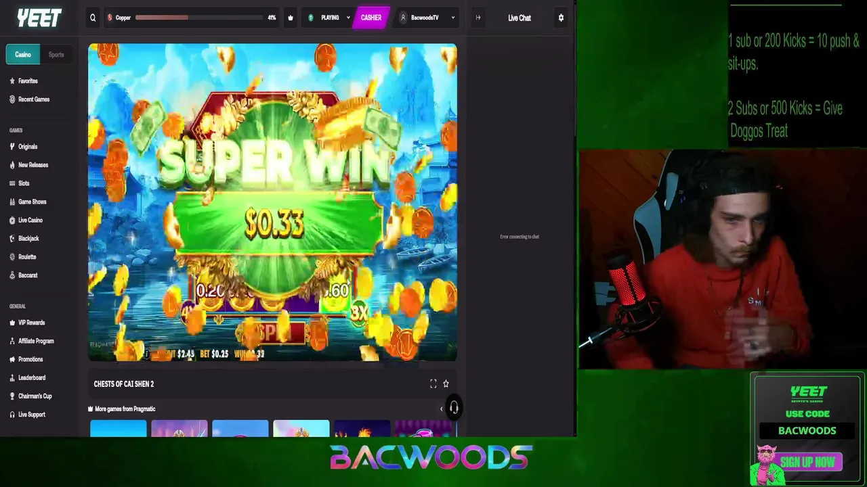Image resolution: width=867 pixels, height=487 pixels.
Task: Click the green currency coin icon
Action: pos(311,18)
